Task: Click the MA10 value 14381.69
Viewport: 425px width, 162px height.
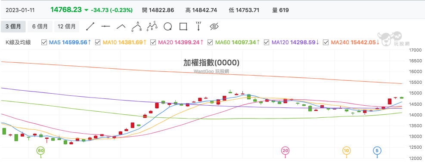Action: (130, 43)
